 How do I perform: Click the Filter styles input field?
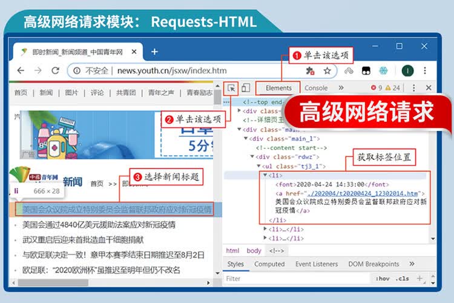click(x=297, y=279)
